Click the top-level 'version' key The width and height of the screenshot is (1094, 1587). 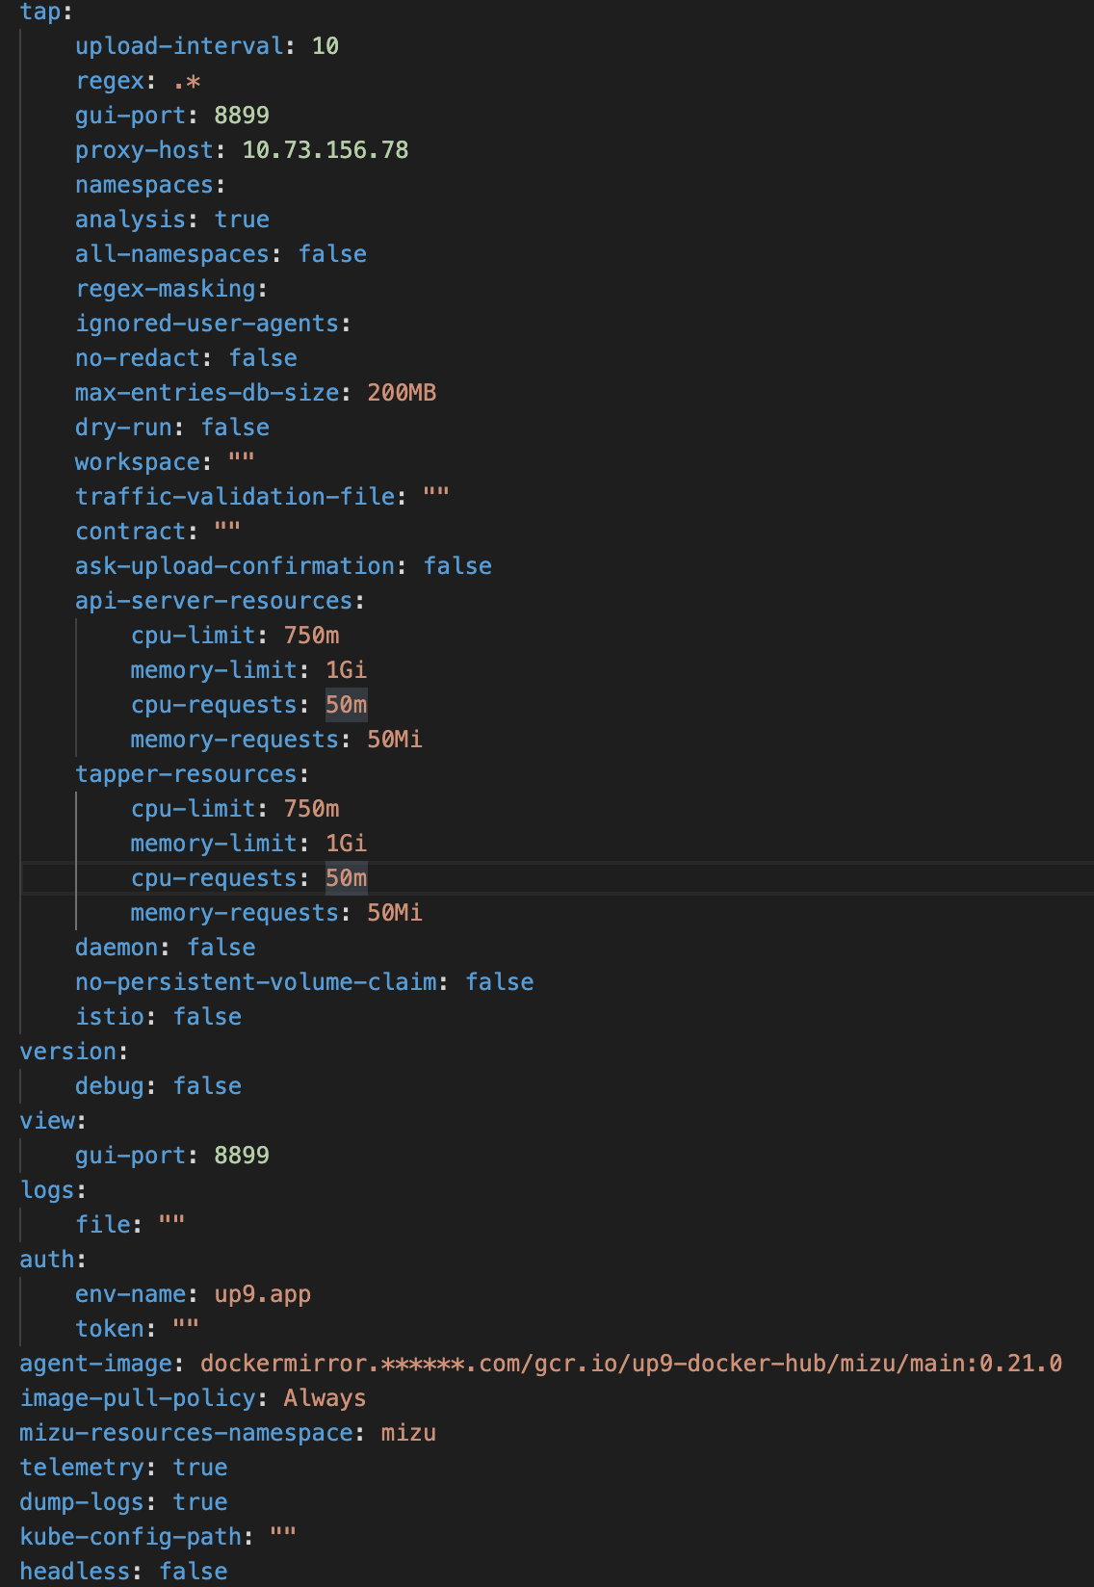pyautogui.click(x=68, y=1052)
